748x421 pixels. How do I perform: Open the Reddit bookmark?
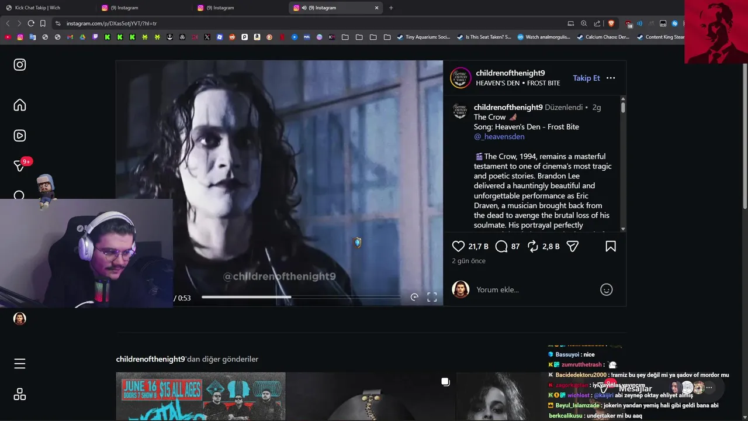coord(232,37)
